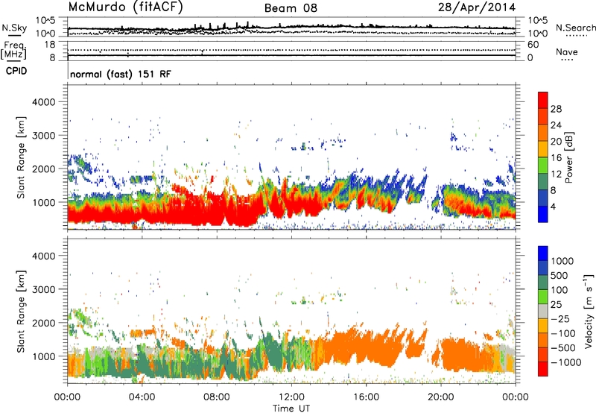Click the 20:00 time axis label
596x413 pixels.
click(x=441, y=397)
